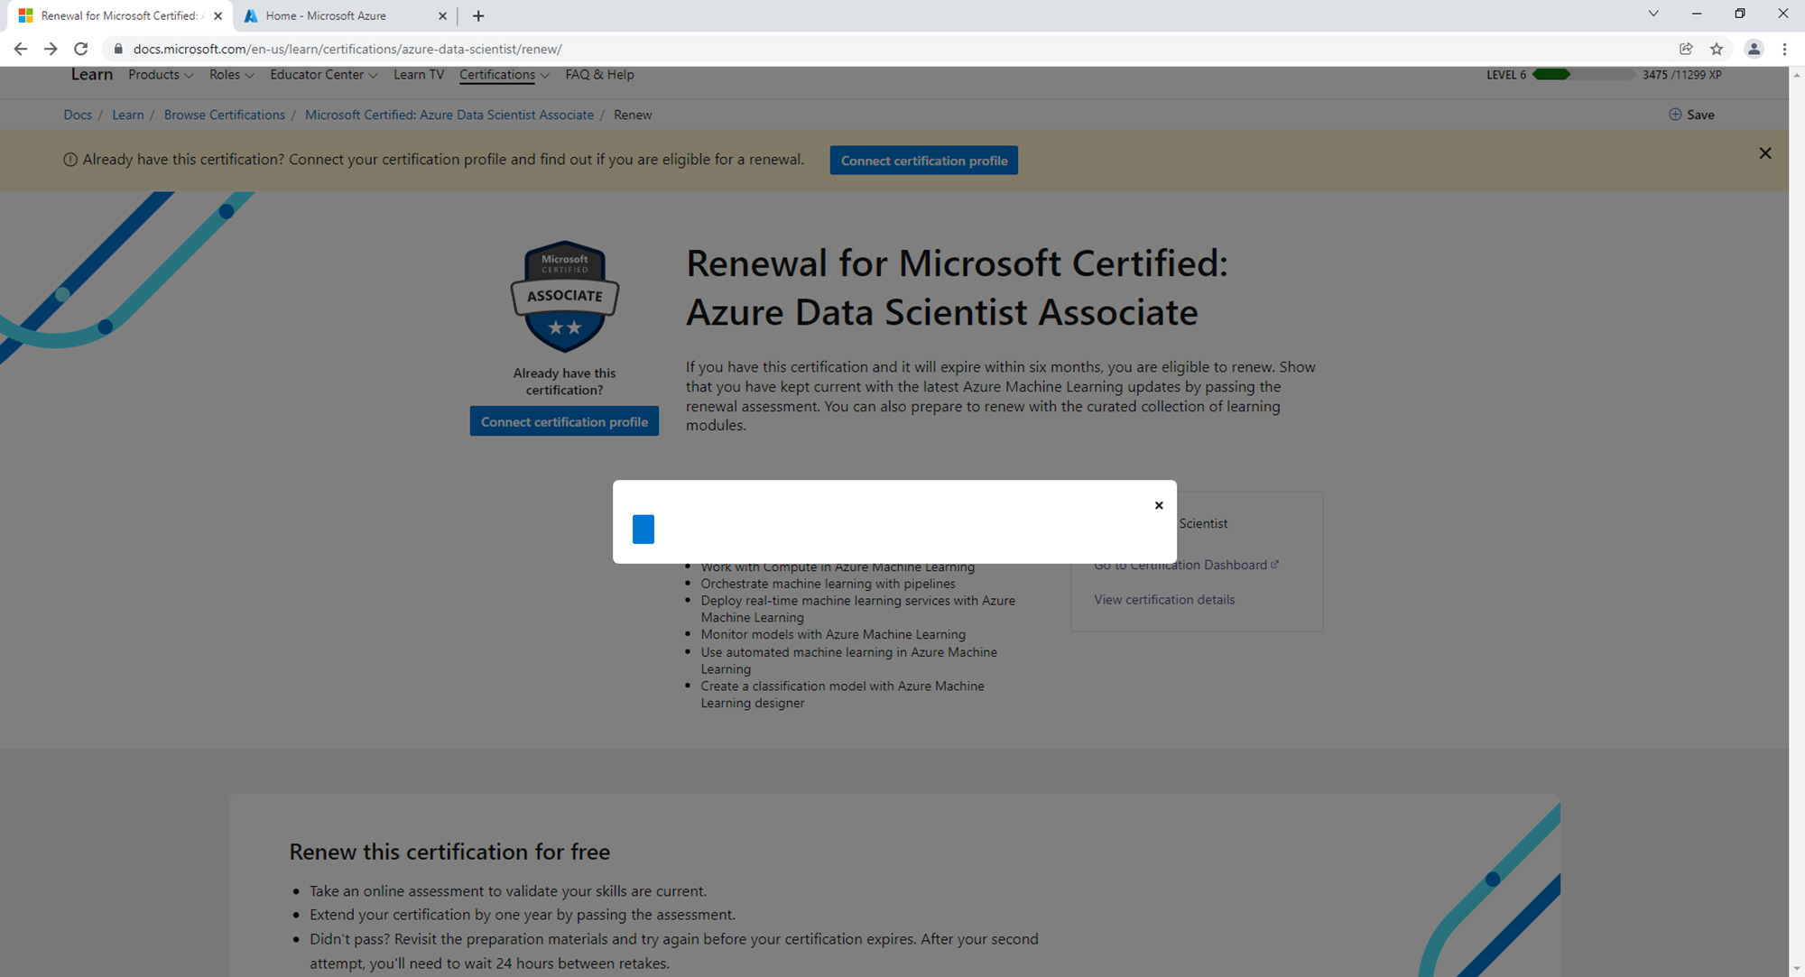Open a new browser tab

pyautogui.click(x=478, y=15)
